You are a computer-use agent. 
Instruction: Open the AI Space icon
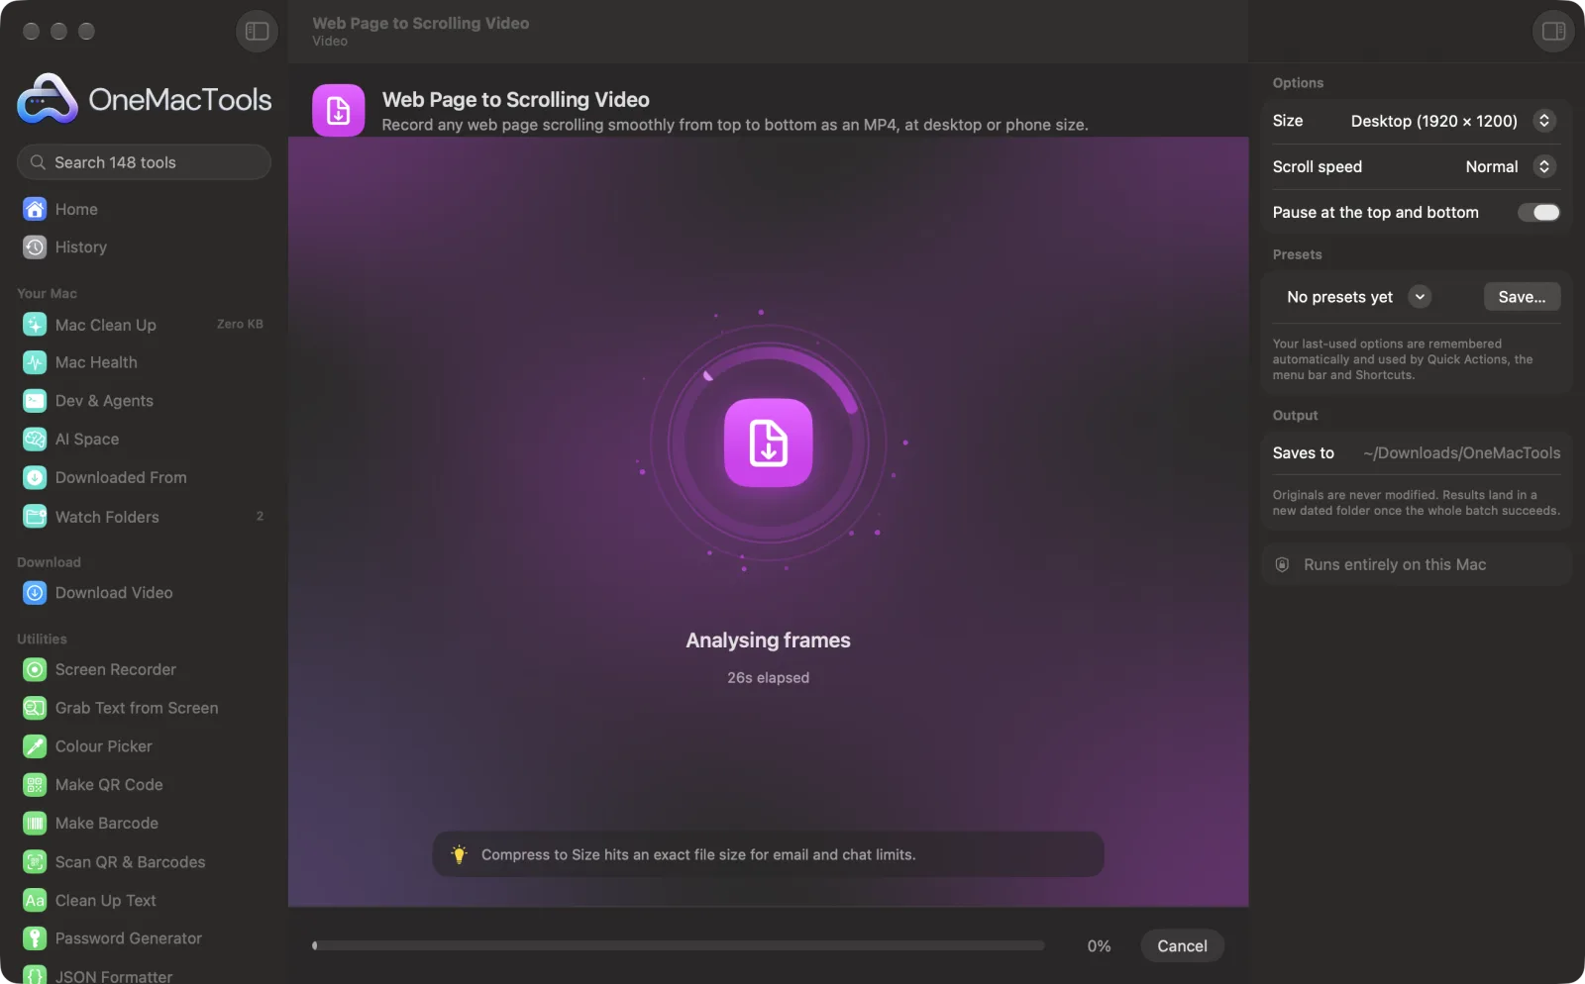coord(35,439)
